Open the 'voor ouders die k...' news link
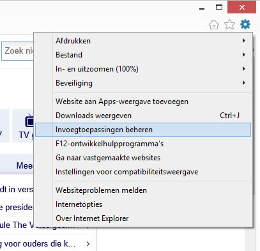 (38, 244)
